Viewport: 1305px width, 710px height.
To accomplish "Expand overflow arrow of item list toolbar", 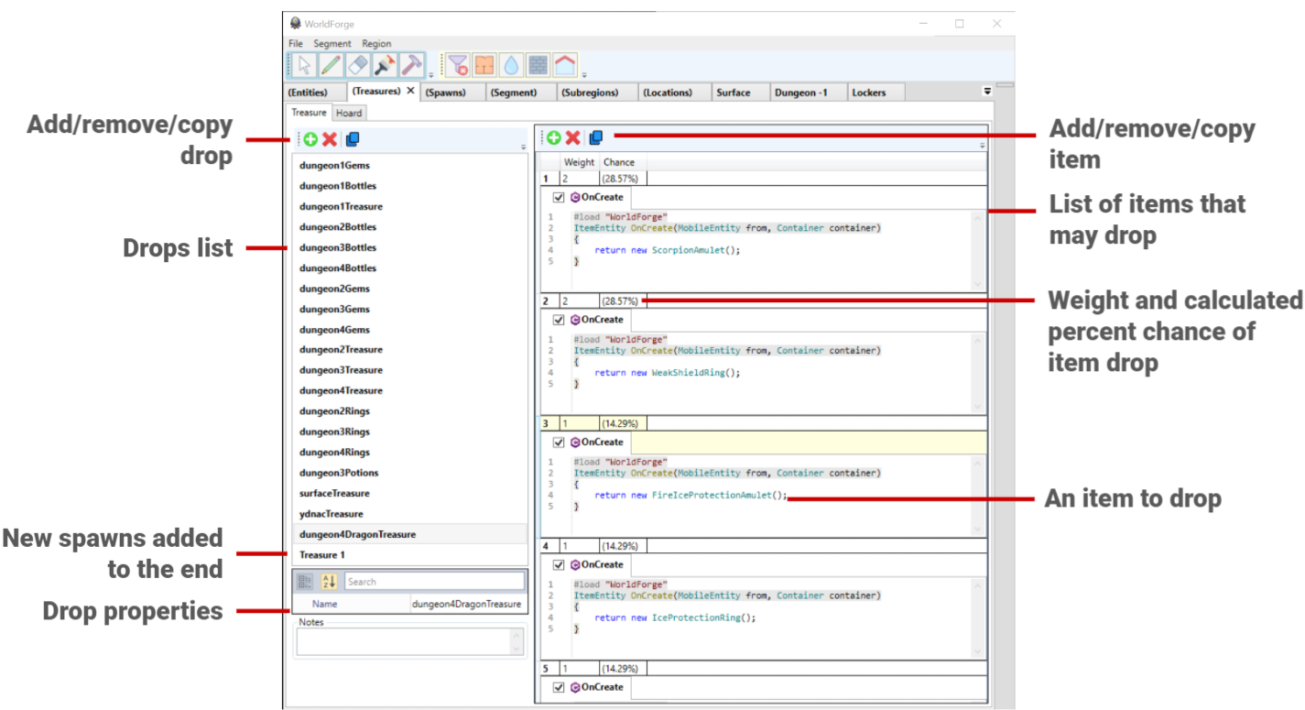I will pyautogui.click(x=982, y=146).
